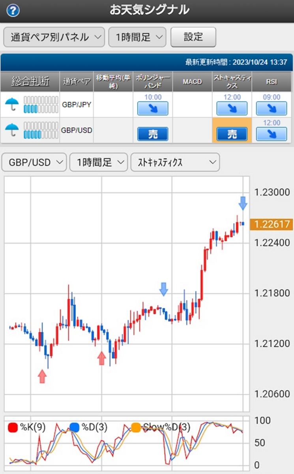Click the second red buy arrow marker

pyautogui.click(x=102, y=358)
